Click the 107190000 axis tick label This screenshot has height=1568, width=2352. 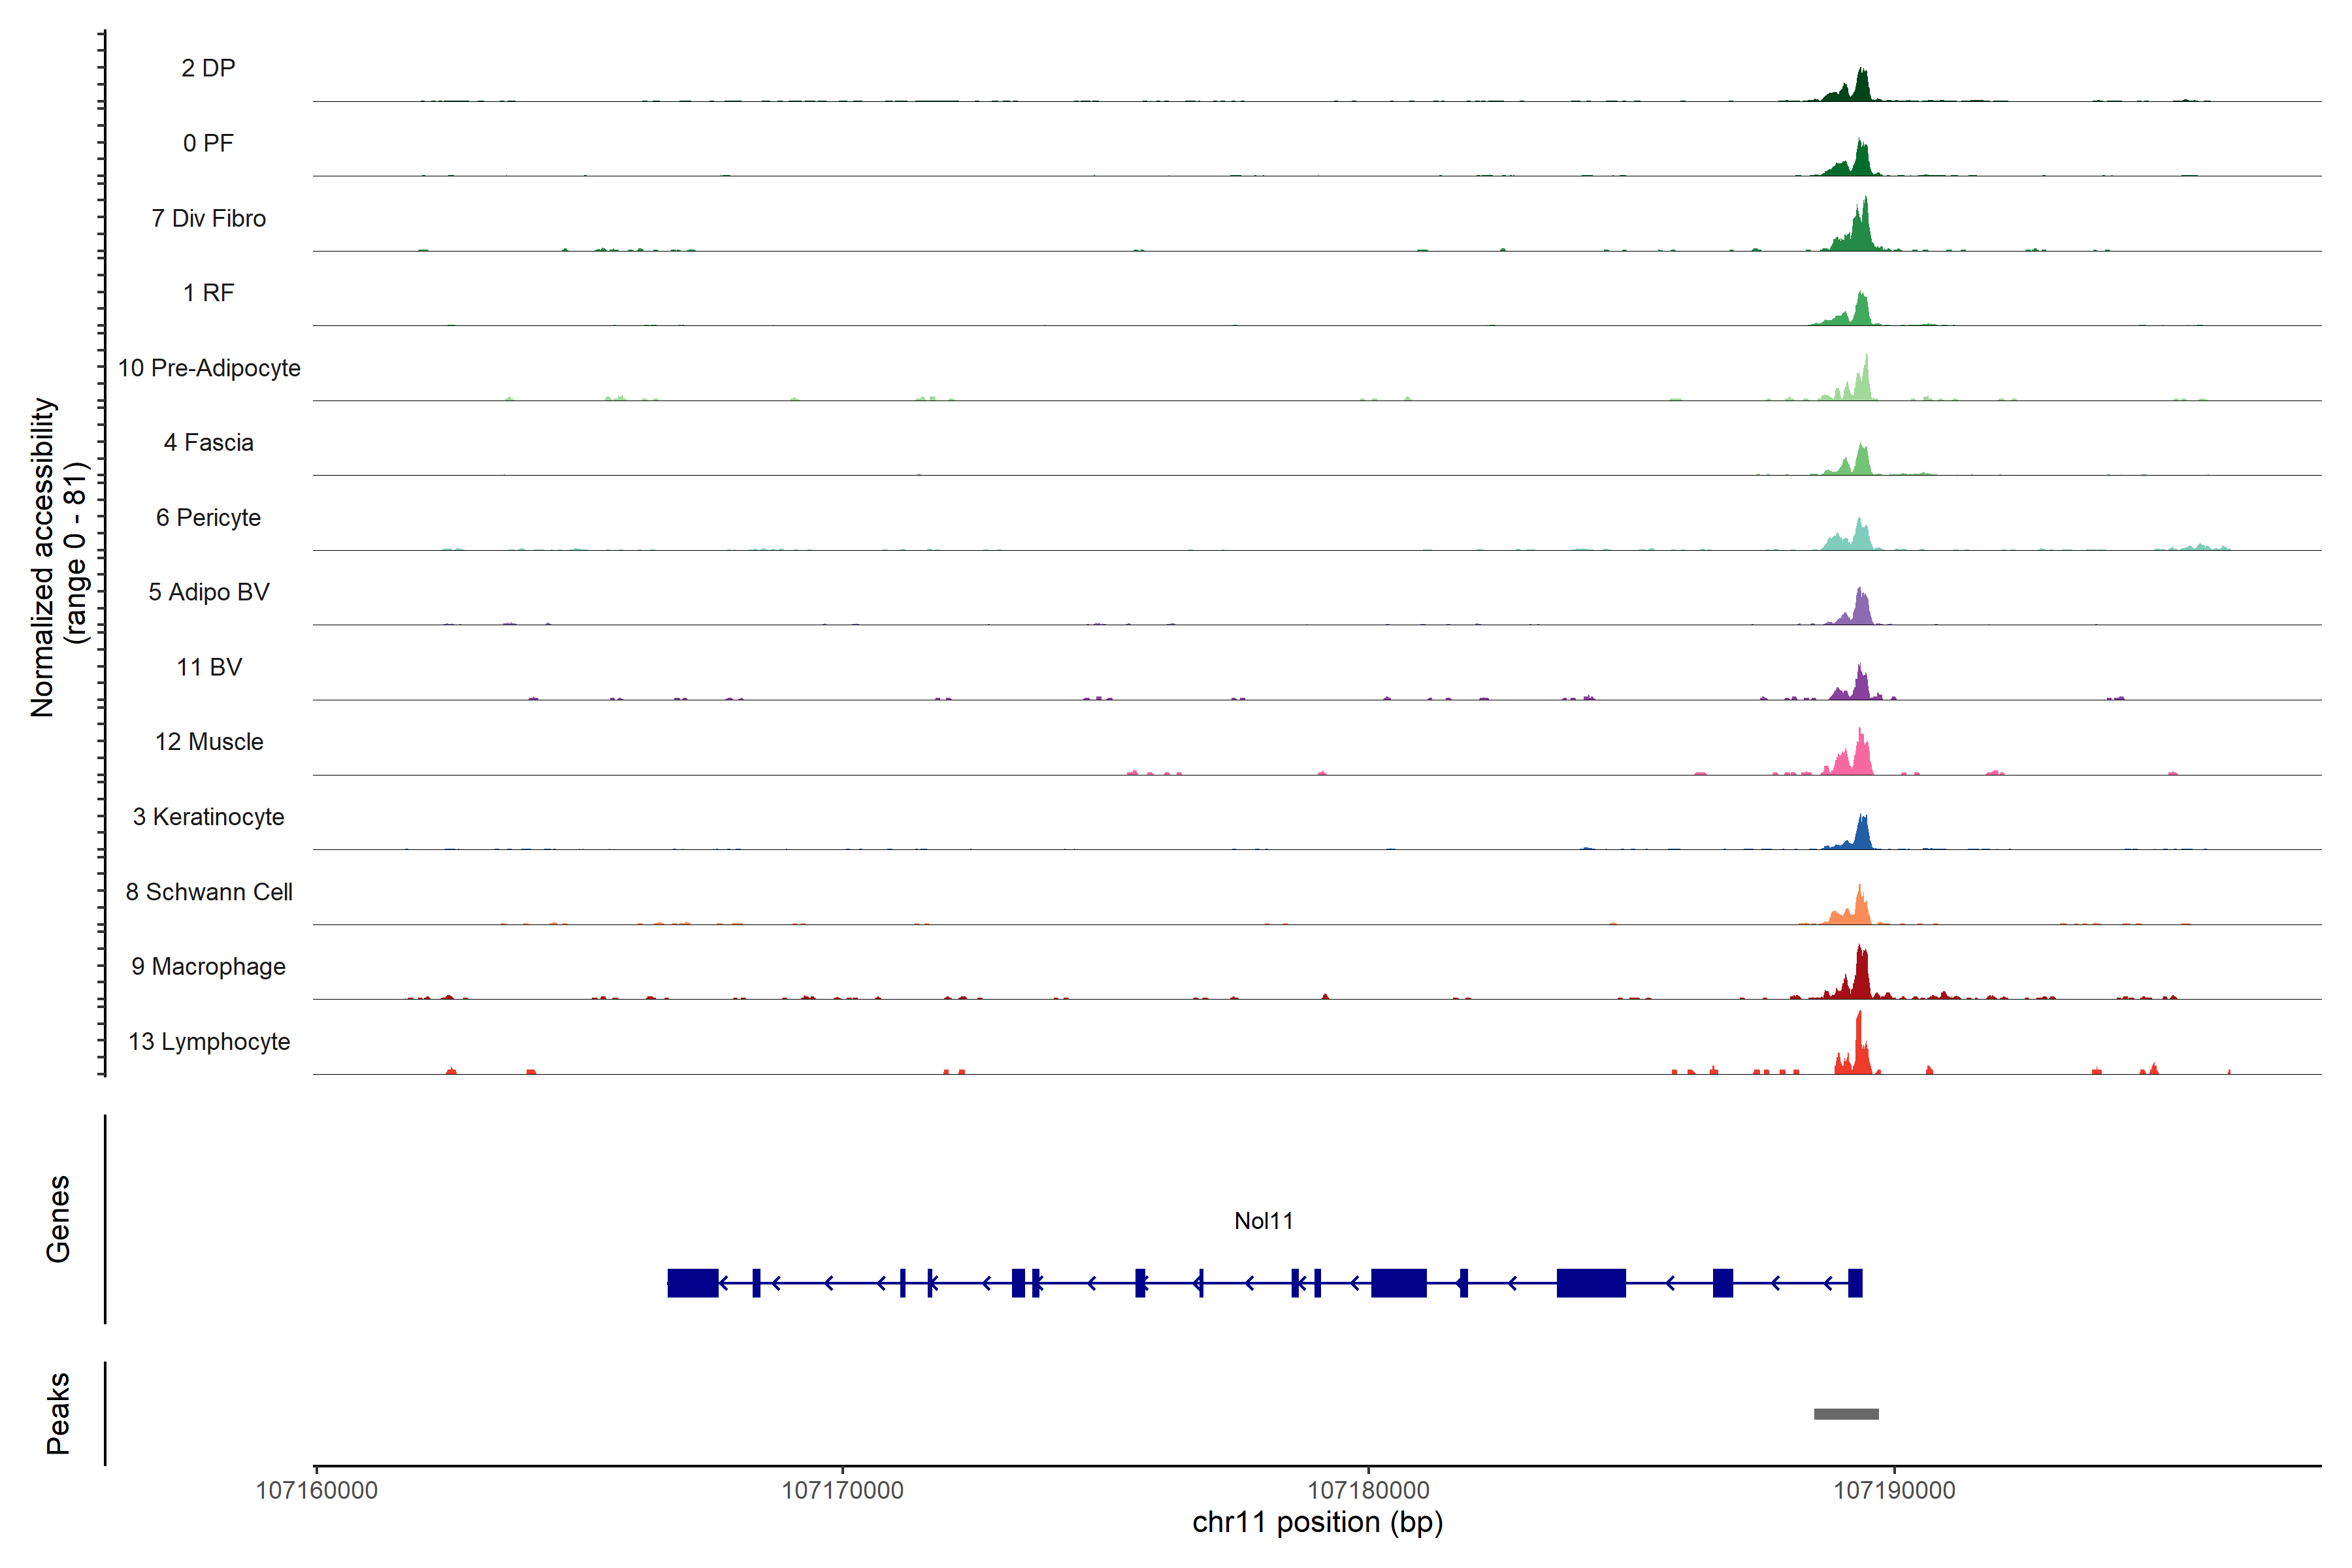pos(1894,1490)
